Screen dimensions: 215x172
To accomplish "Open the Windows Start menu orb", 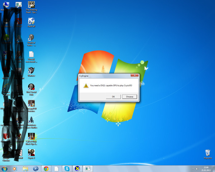I will click(5, 169).
